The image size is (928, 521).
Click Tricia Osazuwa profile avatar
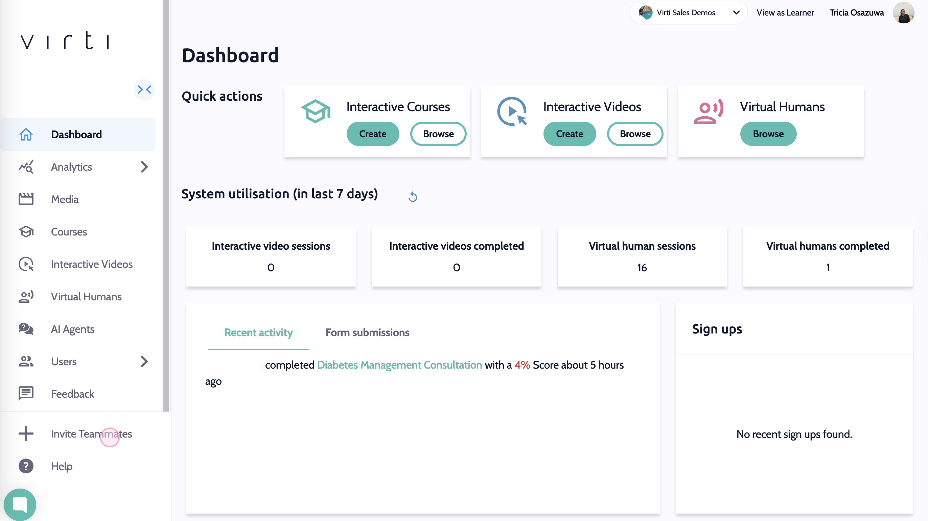click(903, 13)
